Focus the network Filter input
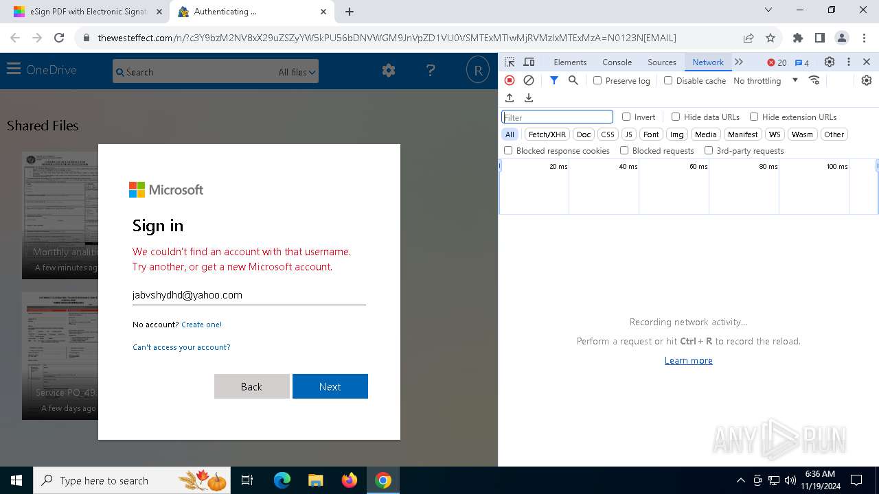Screen dimensions: 879x494 557,117
